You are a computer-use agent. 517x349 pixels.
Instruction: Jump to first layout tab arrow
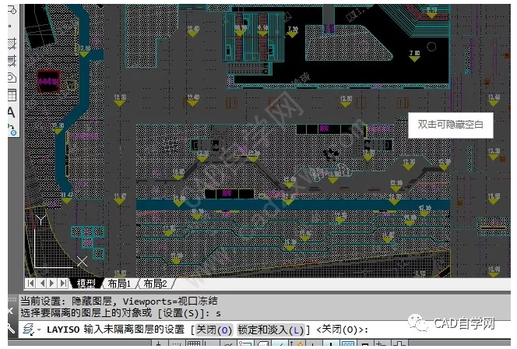click(x=30, y=283)
